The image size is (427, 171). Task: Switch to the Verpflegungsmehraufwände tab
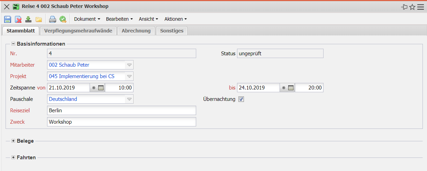click(78, 31)
